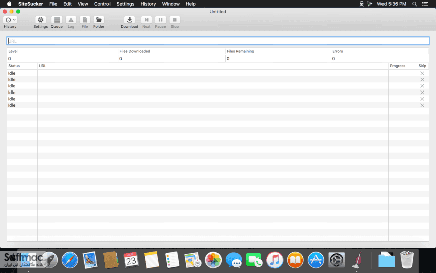
Task: Click the Download toolbar icon
Action: (x=129, y=20)
